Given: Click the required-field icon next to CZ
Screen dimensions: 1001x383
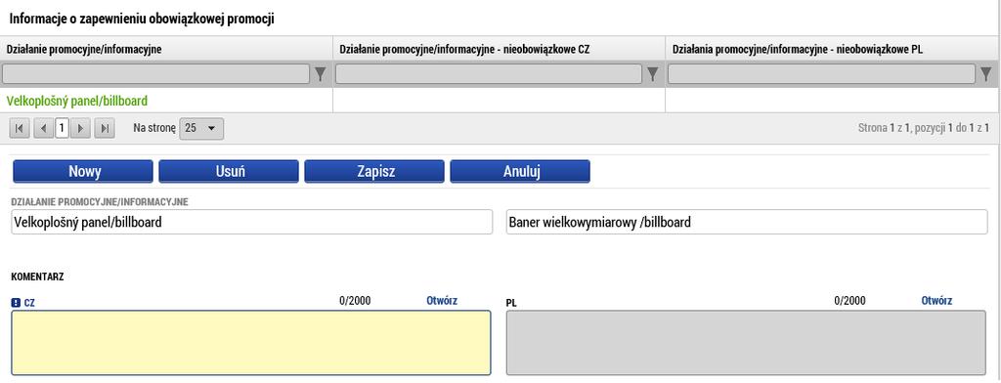Looking at the screenshot, I should coord(16,303).
